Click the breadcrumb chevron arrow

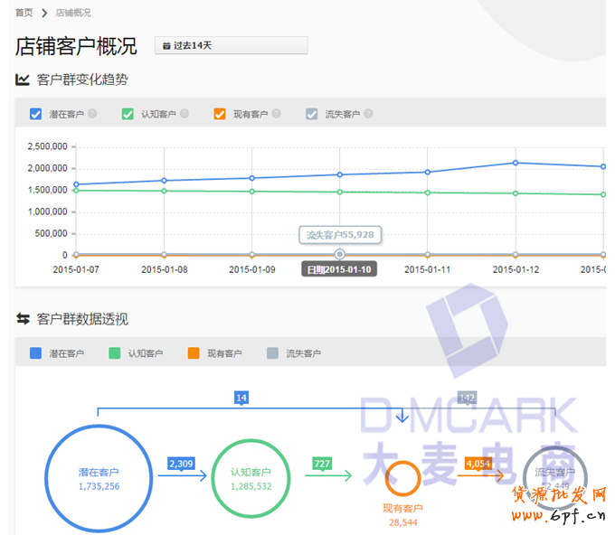[44, 13]
